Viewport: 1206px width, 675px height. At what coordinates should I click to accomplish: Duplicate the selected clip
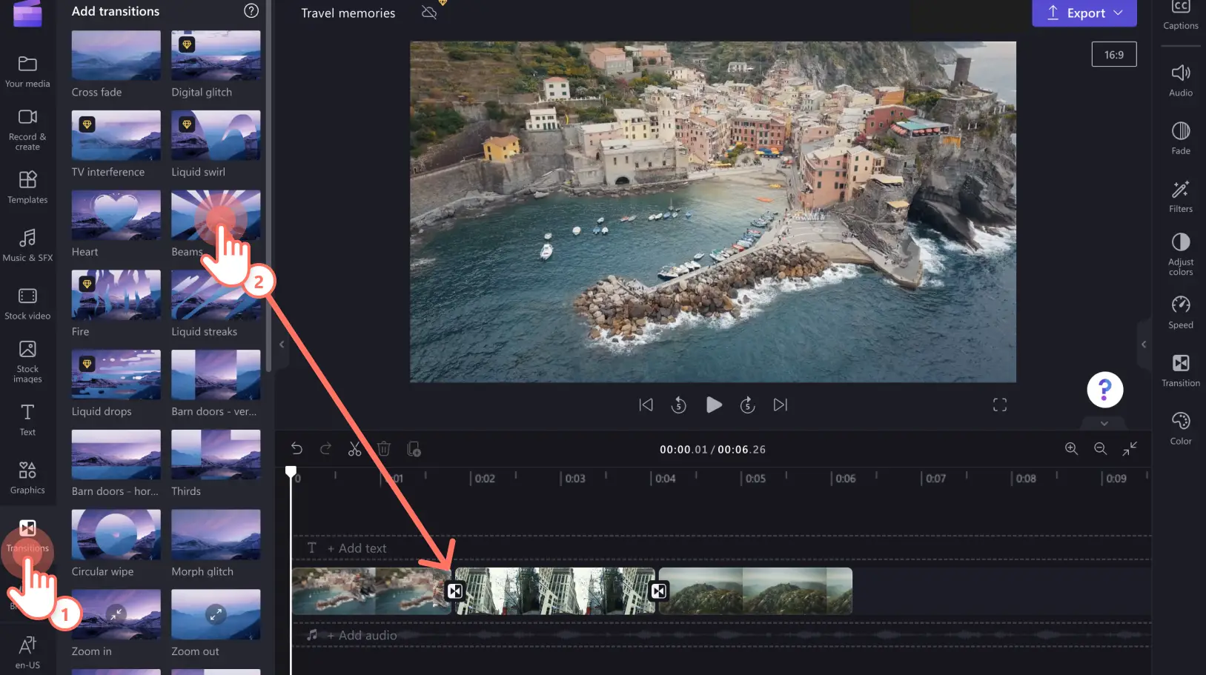click(x=414, y=448)
